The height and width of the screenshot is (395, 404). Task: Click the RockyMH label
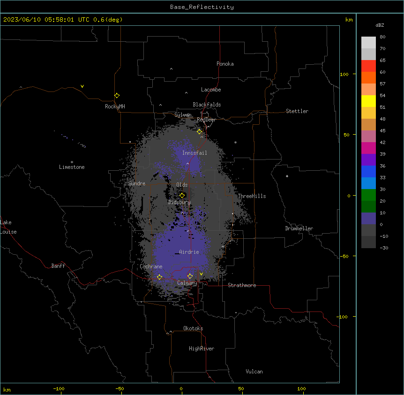(115, 106)
